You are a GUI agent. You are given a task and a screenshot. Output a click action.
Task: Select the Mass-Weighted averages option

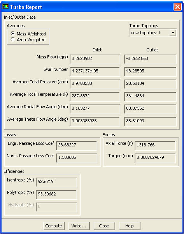(x=13, y=33)
